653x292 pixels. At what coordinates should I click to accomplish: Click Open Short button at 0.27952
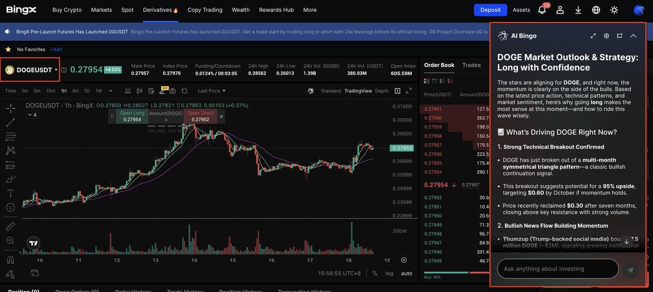pos(200,116)
